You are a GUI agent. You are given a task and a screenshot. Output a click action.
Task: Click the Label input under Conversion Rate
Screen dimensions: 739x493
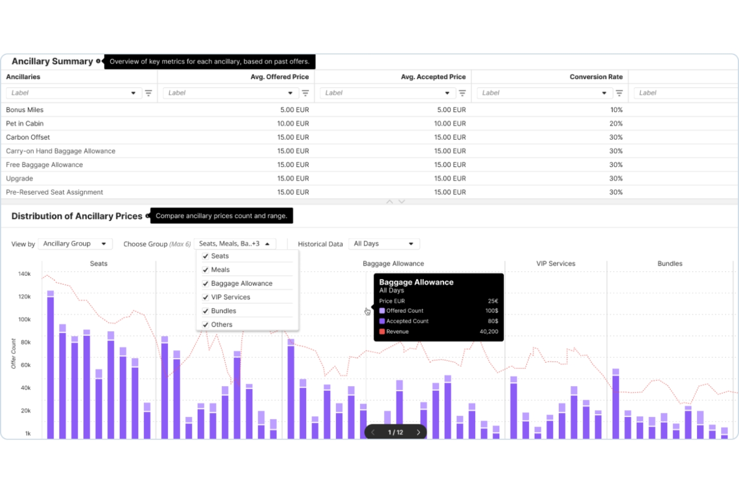(x=544, y=93)
